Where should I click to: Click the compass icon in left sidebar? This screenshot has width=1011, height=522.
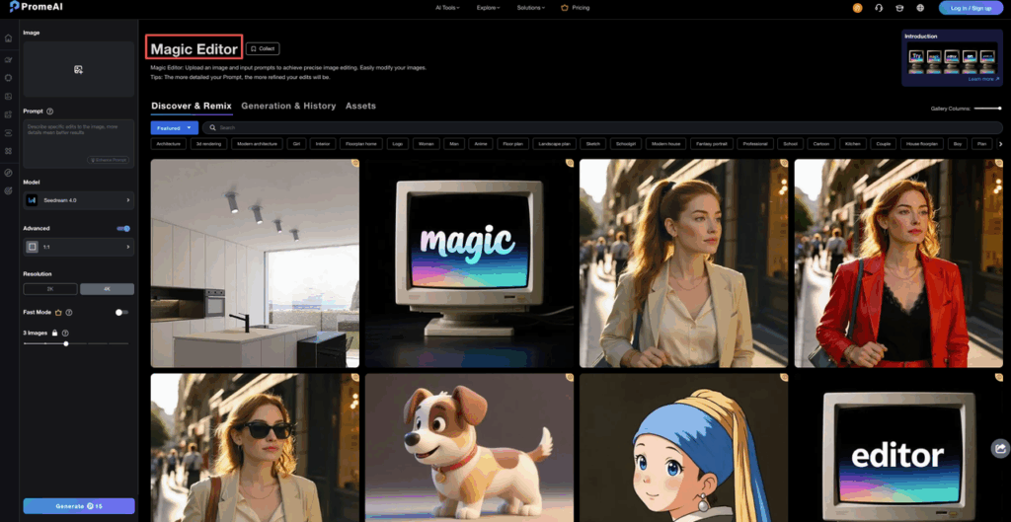pyautogui.click(x=8, y=173)
